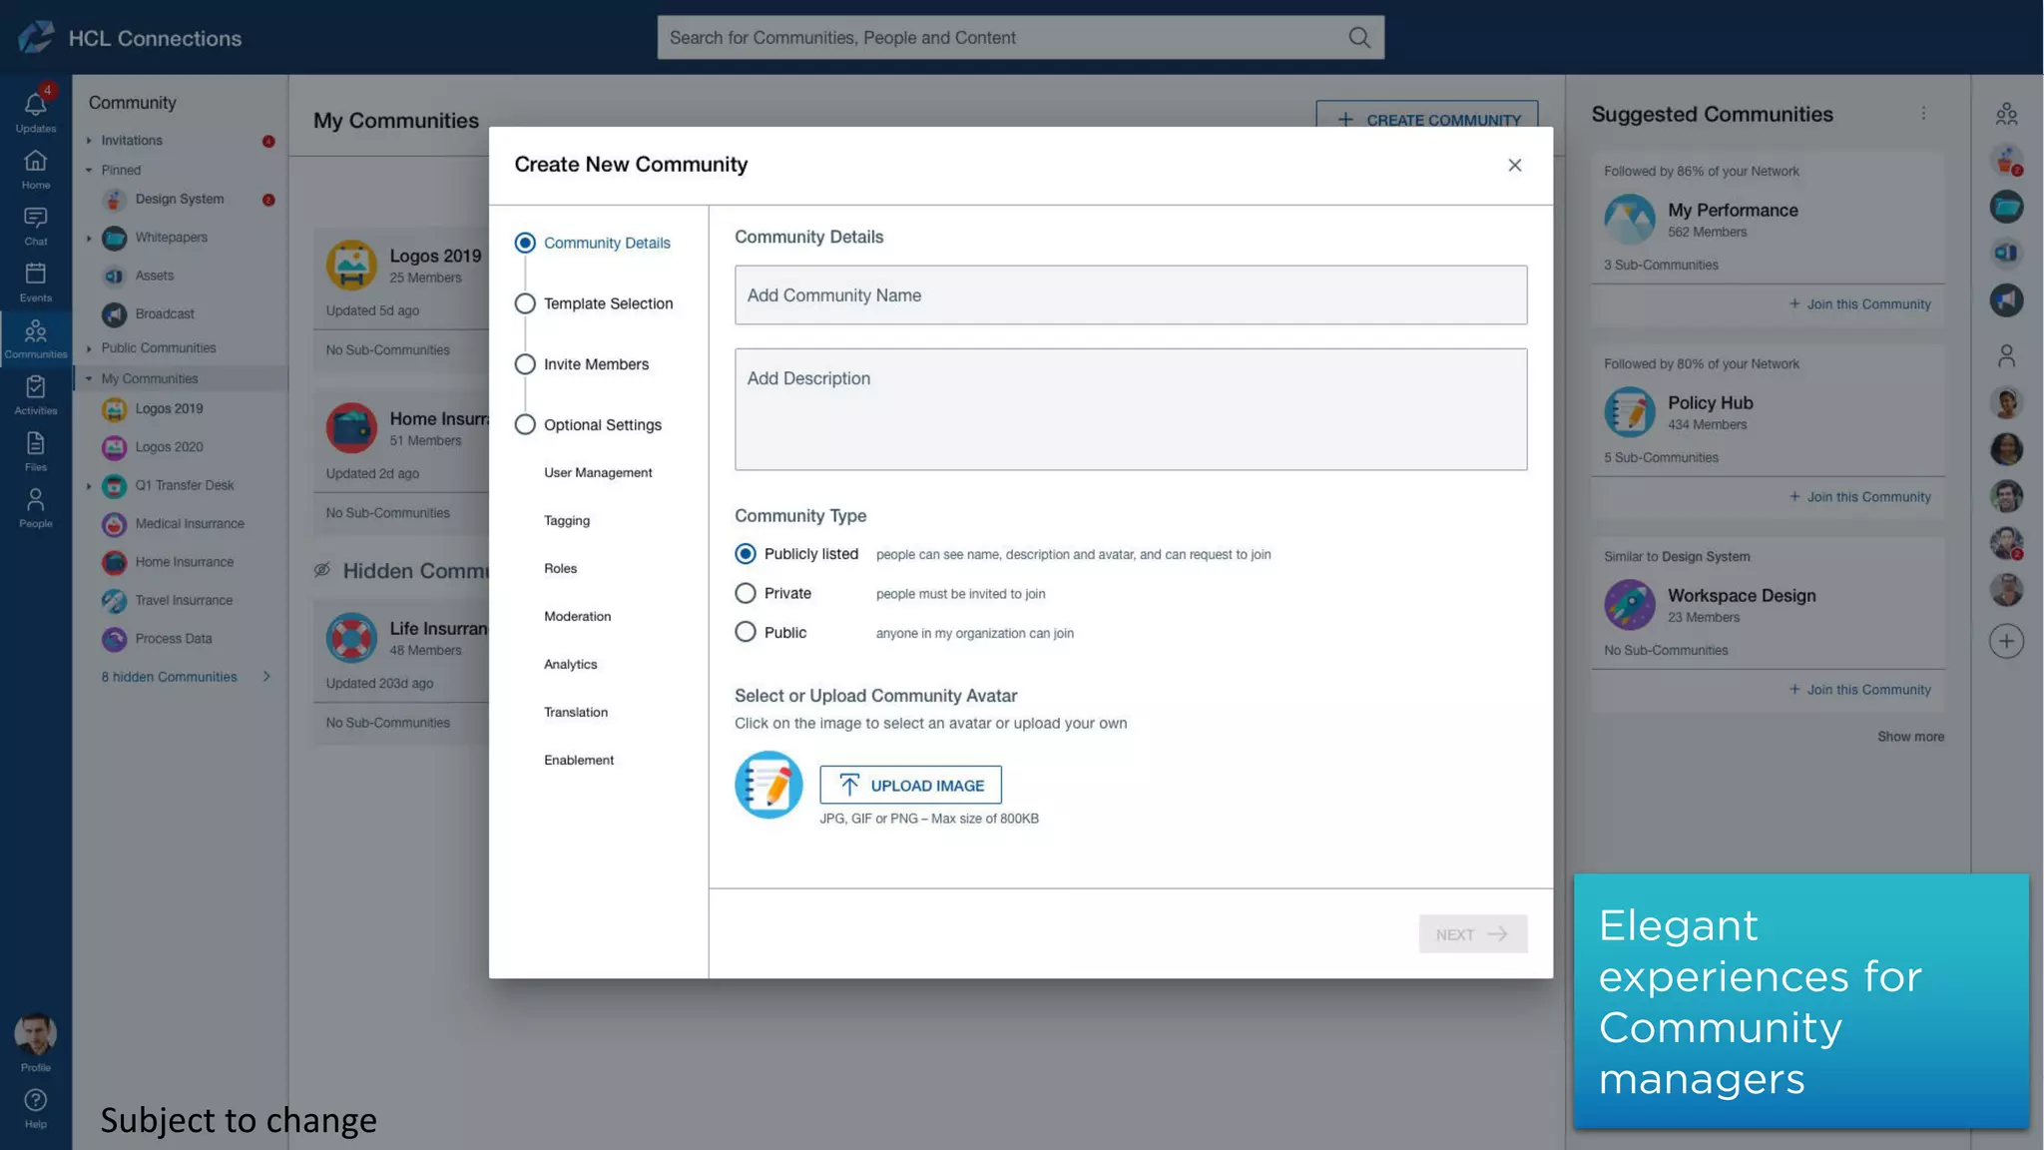Open the Invite Members step
Image resolution: width=2044 pixels, height=1150 pixels.
tap(596, 364)
